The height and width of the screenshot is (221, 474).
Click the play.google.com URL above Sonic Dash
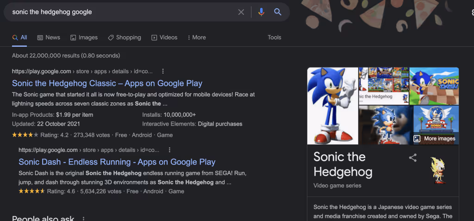click(x=89, y=150)
